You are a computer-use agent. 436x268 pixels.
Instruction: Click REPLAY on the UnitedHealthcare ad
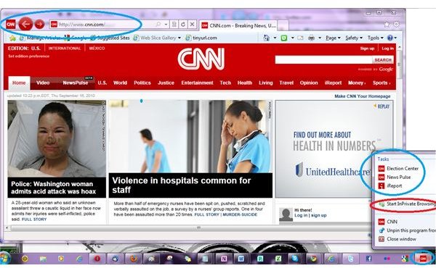click(381, 106)
